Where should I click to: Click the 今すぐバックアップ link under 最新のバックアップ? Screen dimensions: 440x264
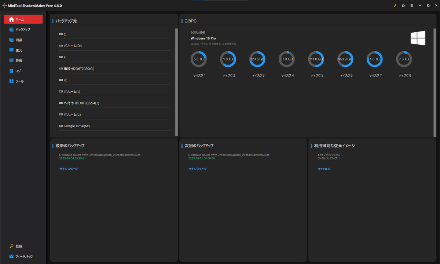click(69, 169)
